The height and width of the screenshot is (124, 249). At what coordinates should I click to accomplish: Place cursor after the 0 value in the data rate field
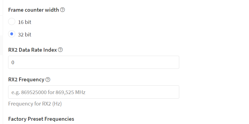14,63
